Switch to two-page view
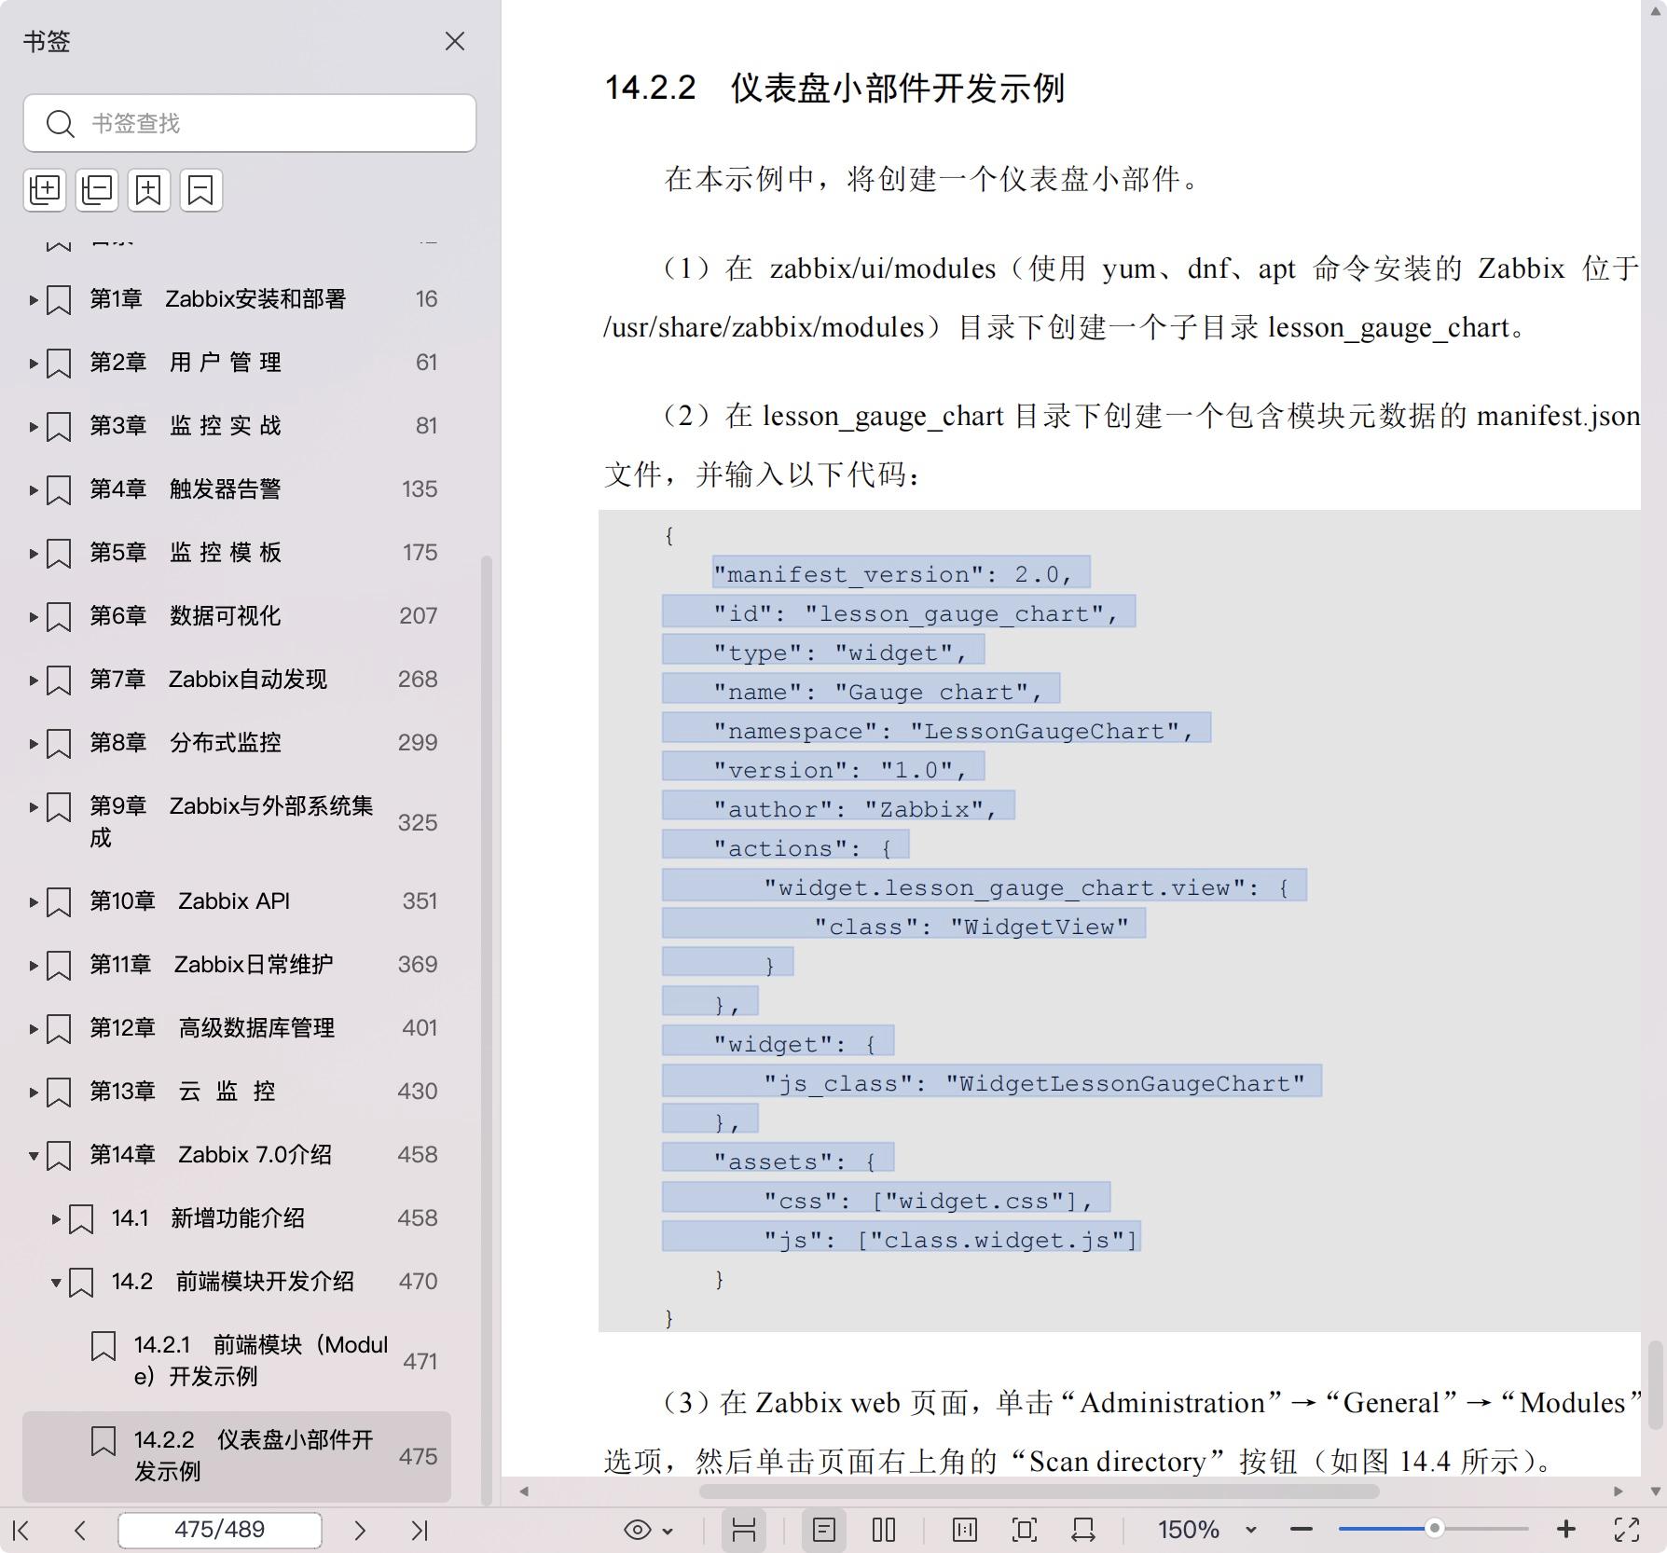Image resolution: width=1667 pixels, height=1553 pixels. point(884,1530)
